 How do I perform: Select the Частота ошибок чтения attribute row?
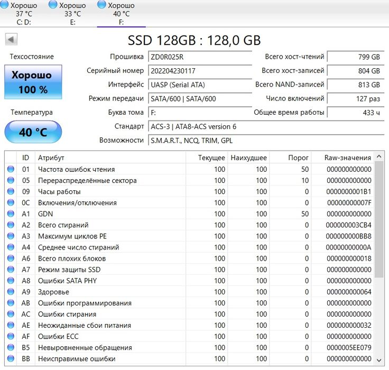coord(189,169)
